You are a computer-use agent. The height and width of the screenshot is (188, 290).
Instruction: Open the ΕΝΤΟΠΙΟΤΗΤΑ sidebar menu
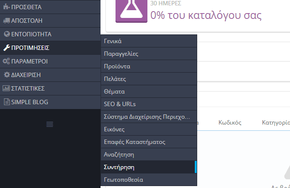[x=50, y=34]
